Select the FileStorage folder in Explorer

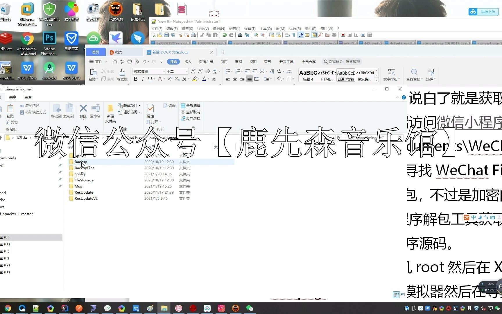(x=84, y=180)
